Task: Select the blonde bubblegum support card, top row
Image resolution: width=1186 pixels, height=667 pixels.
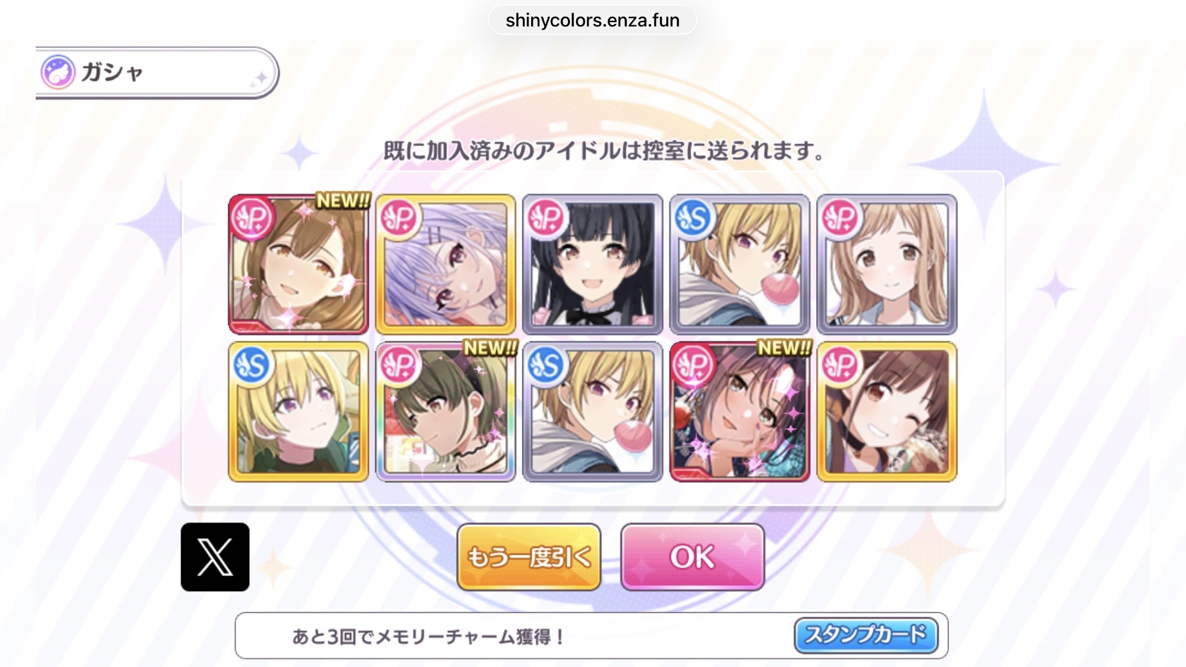Action: coord(740,264)
